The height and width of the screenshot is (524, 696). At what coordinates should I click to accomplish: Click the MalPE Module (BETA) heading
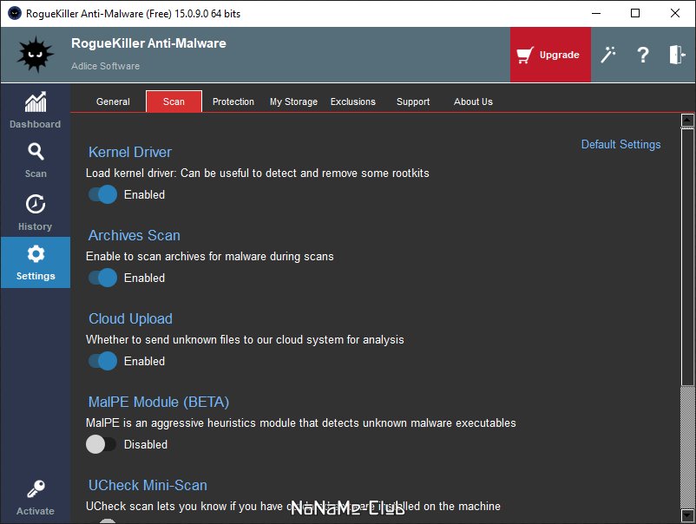pyautogui.click(x=159, y=402)
